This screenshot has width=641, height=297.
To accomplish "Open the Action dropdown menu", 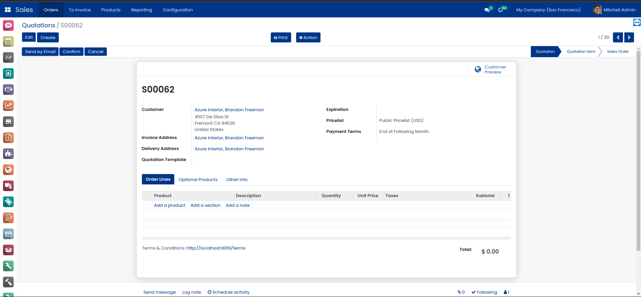I will click(308, 37).
